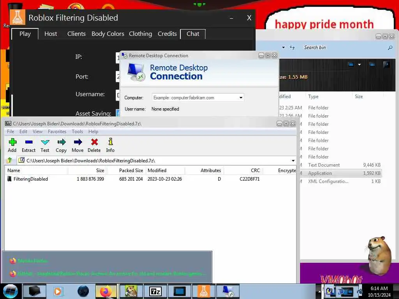Screen dimensions: 399x299
Task: Click the Attributes column header in 7-Zip
Action: pos(204,171)
